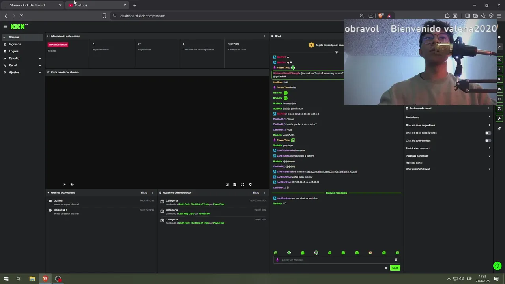
Task: Toggle Chat de solo-emotes switch
Action: click(x=488, y=141)
